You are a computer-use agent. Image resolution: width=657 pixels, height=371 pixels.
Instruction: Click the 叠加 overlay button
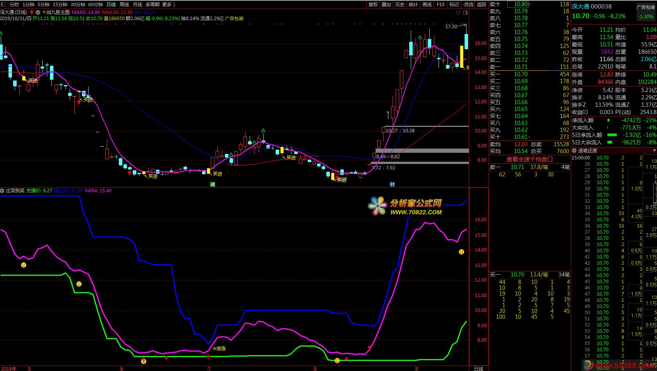coord(386,4)
